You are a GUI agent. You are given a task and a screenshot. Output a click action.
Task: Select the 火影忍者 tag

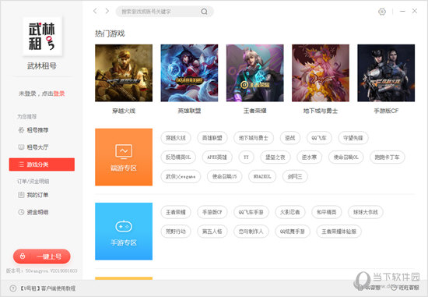(x=290, y=212)
